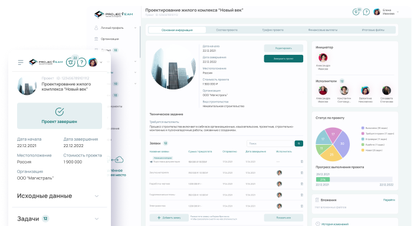This screenshot has height=226, width=417.
Task: Click the help icon in the mobile header
Action: point(81,62)
